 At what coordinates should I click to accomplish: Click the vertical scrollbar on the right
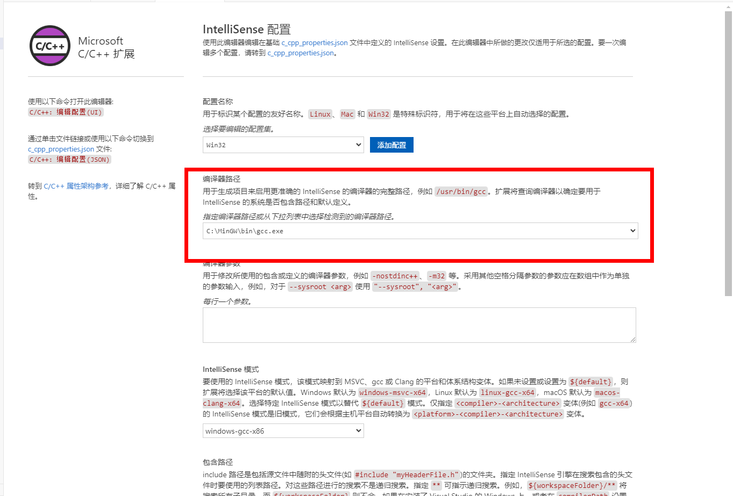[x=728, y=153]
